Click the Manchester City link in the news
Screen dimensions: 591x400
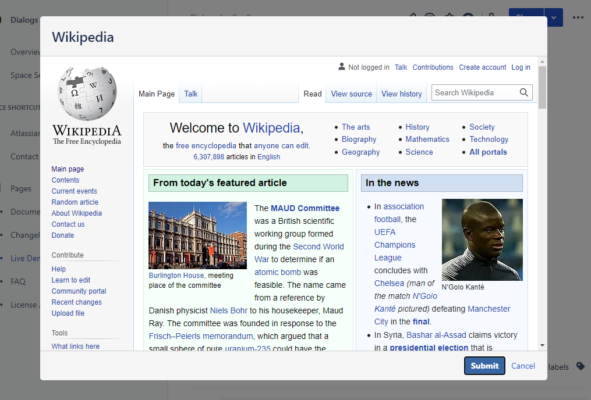(x=442, y=315)
